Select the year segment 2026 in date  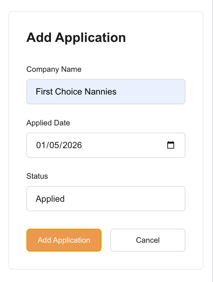pos(72,145)
